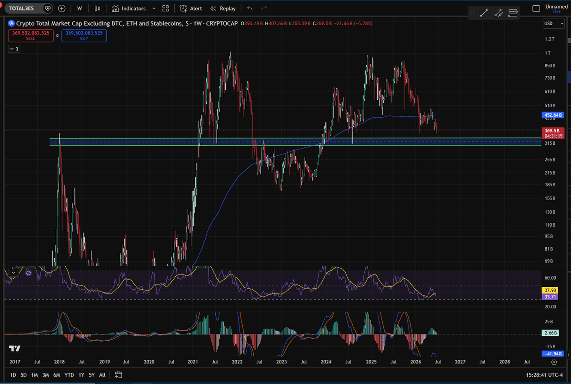The width and height of the screenshot is (571, 384).
Task: Click the CRYPTOCAP symbol logo in legend
Action: (x=11, y=23)
